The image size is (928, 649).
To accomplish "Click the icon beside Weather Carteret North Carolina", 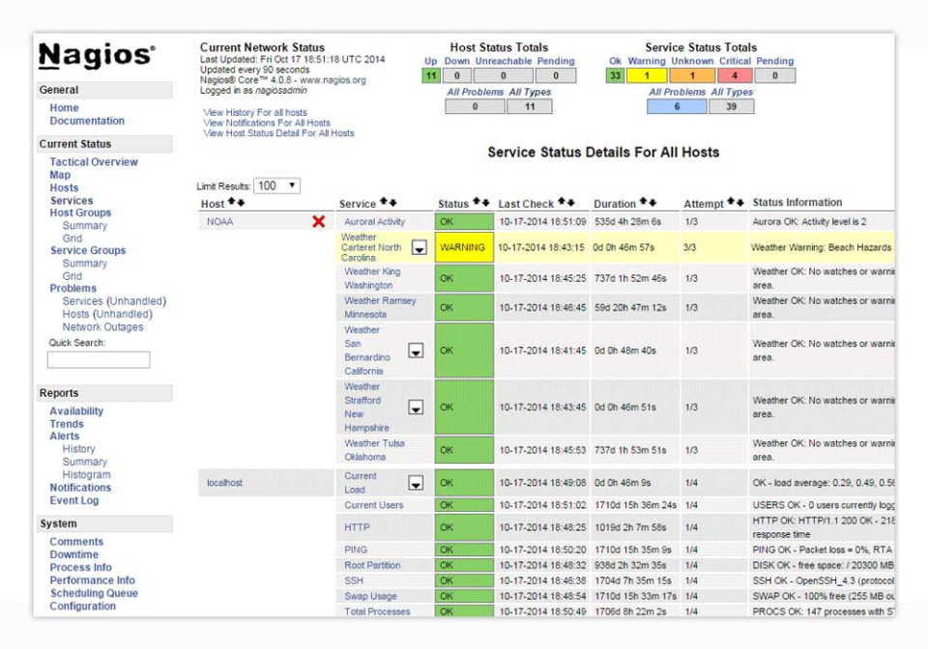I will pos(419,247).
